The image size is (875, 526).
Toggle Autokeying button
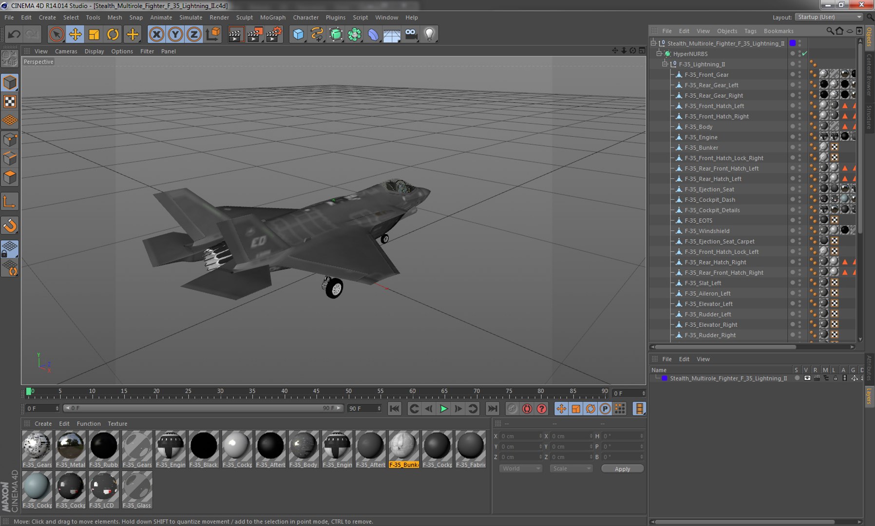(527, 409)
